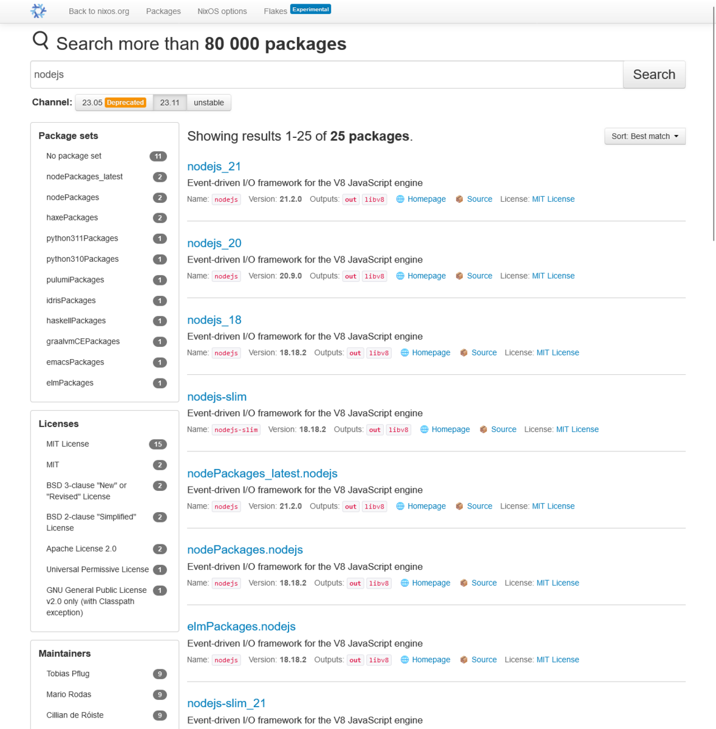Select the 23.11 channel
The image size is (716, 729).
170,103
